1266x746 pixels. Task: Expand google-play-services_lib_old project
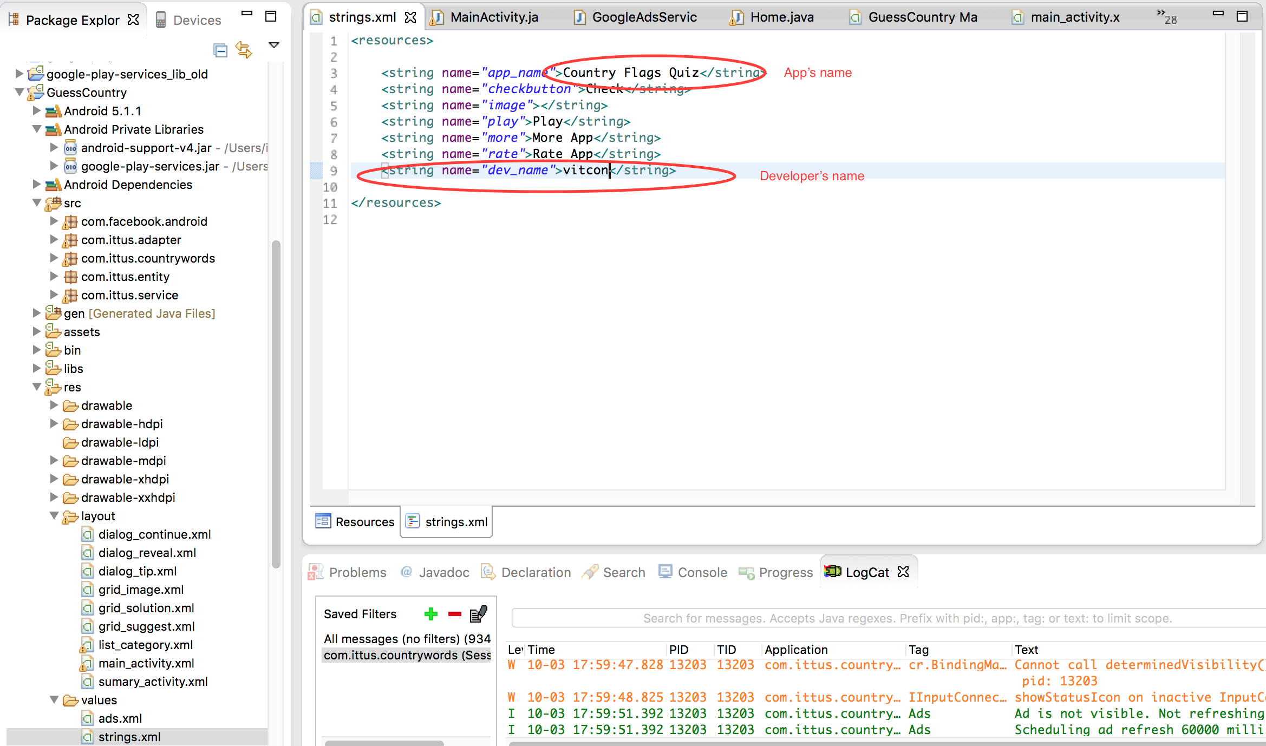[x=19, y=74]
